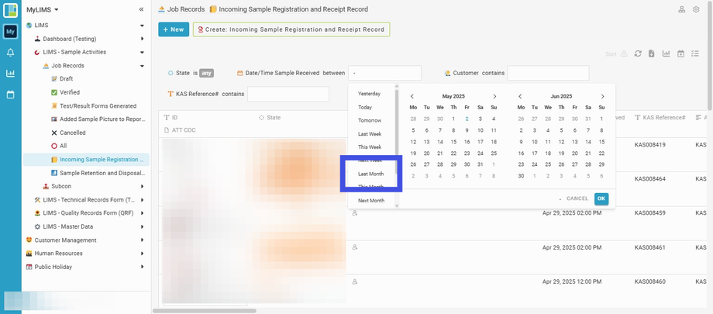Viewport: 713px width, 314px height.
Task: Click the KAS Reference# contains input field
Action: 288,95
